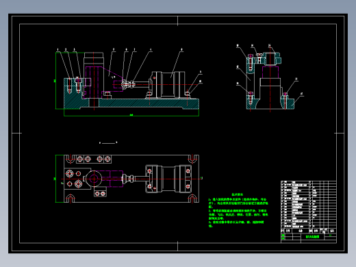Select the two-bolt clamp below the bore in top view
The width and height of the screenshot is (356, 267).
tap(100, 192)
